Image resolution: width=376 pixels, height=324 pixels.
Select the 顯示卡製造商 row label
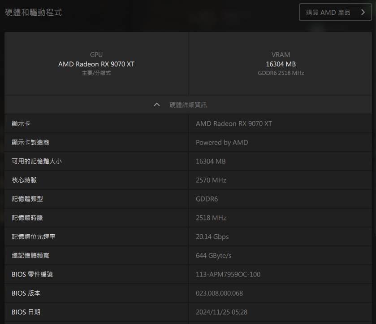[30, 142]
